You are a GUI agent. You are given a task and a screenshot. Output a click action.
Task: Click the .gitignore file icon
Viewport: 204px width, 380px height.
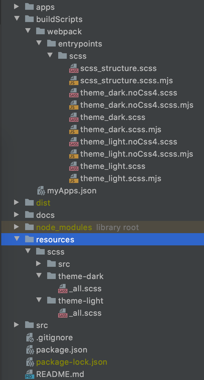tap(30, 337)
